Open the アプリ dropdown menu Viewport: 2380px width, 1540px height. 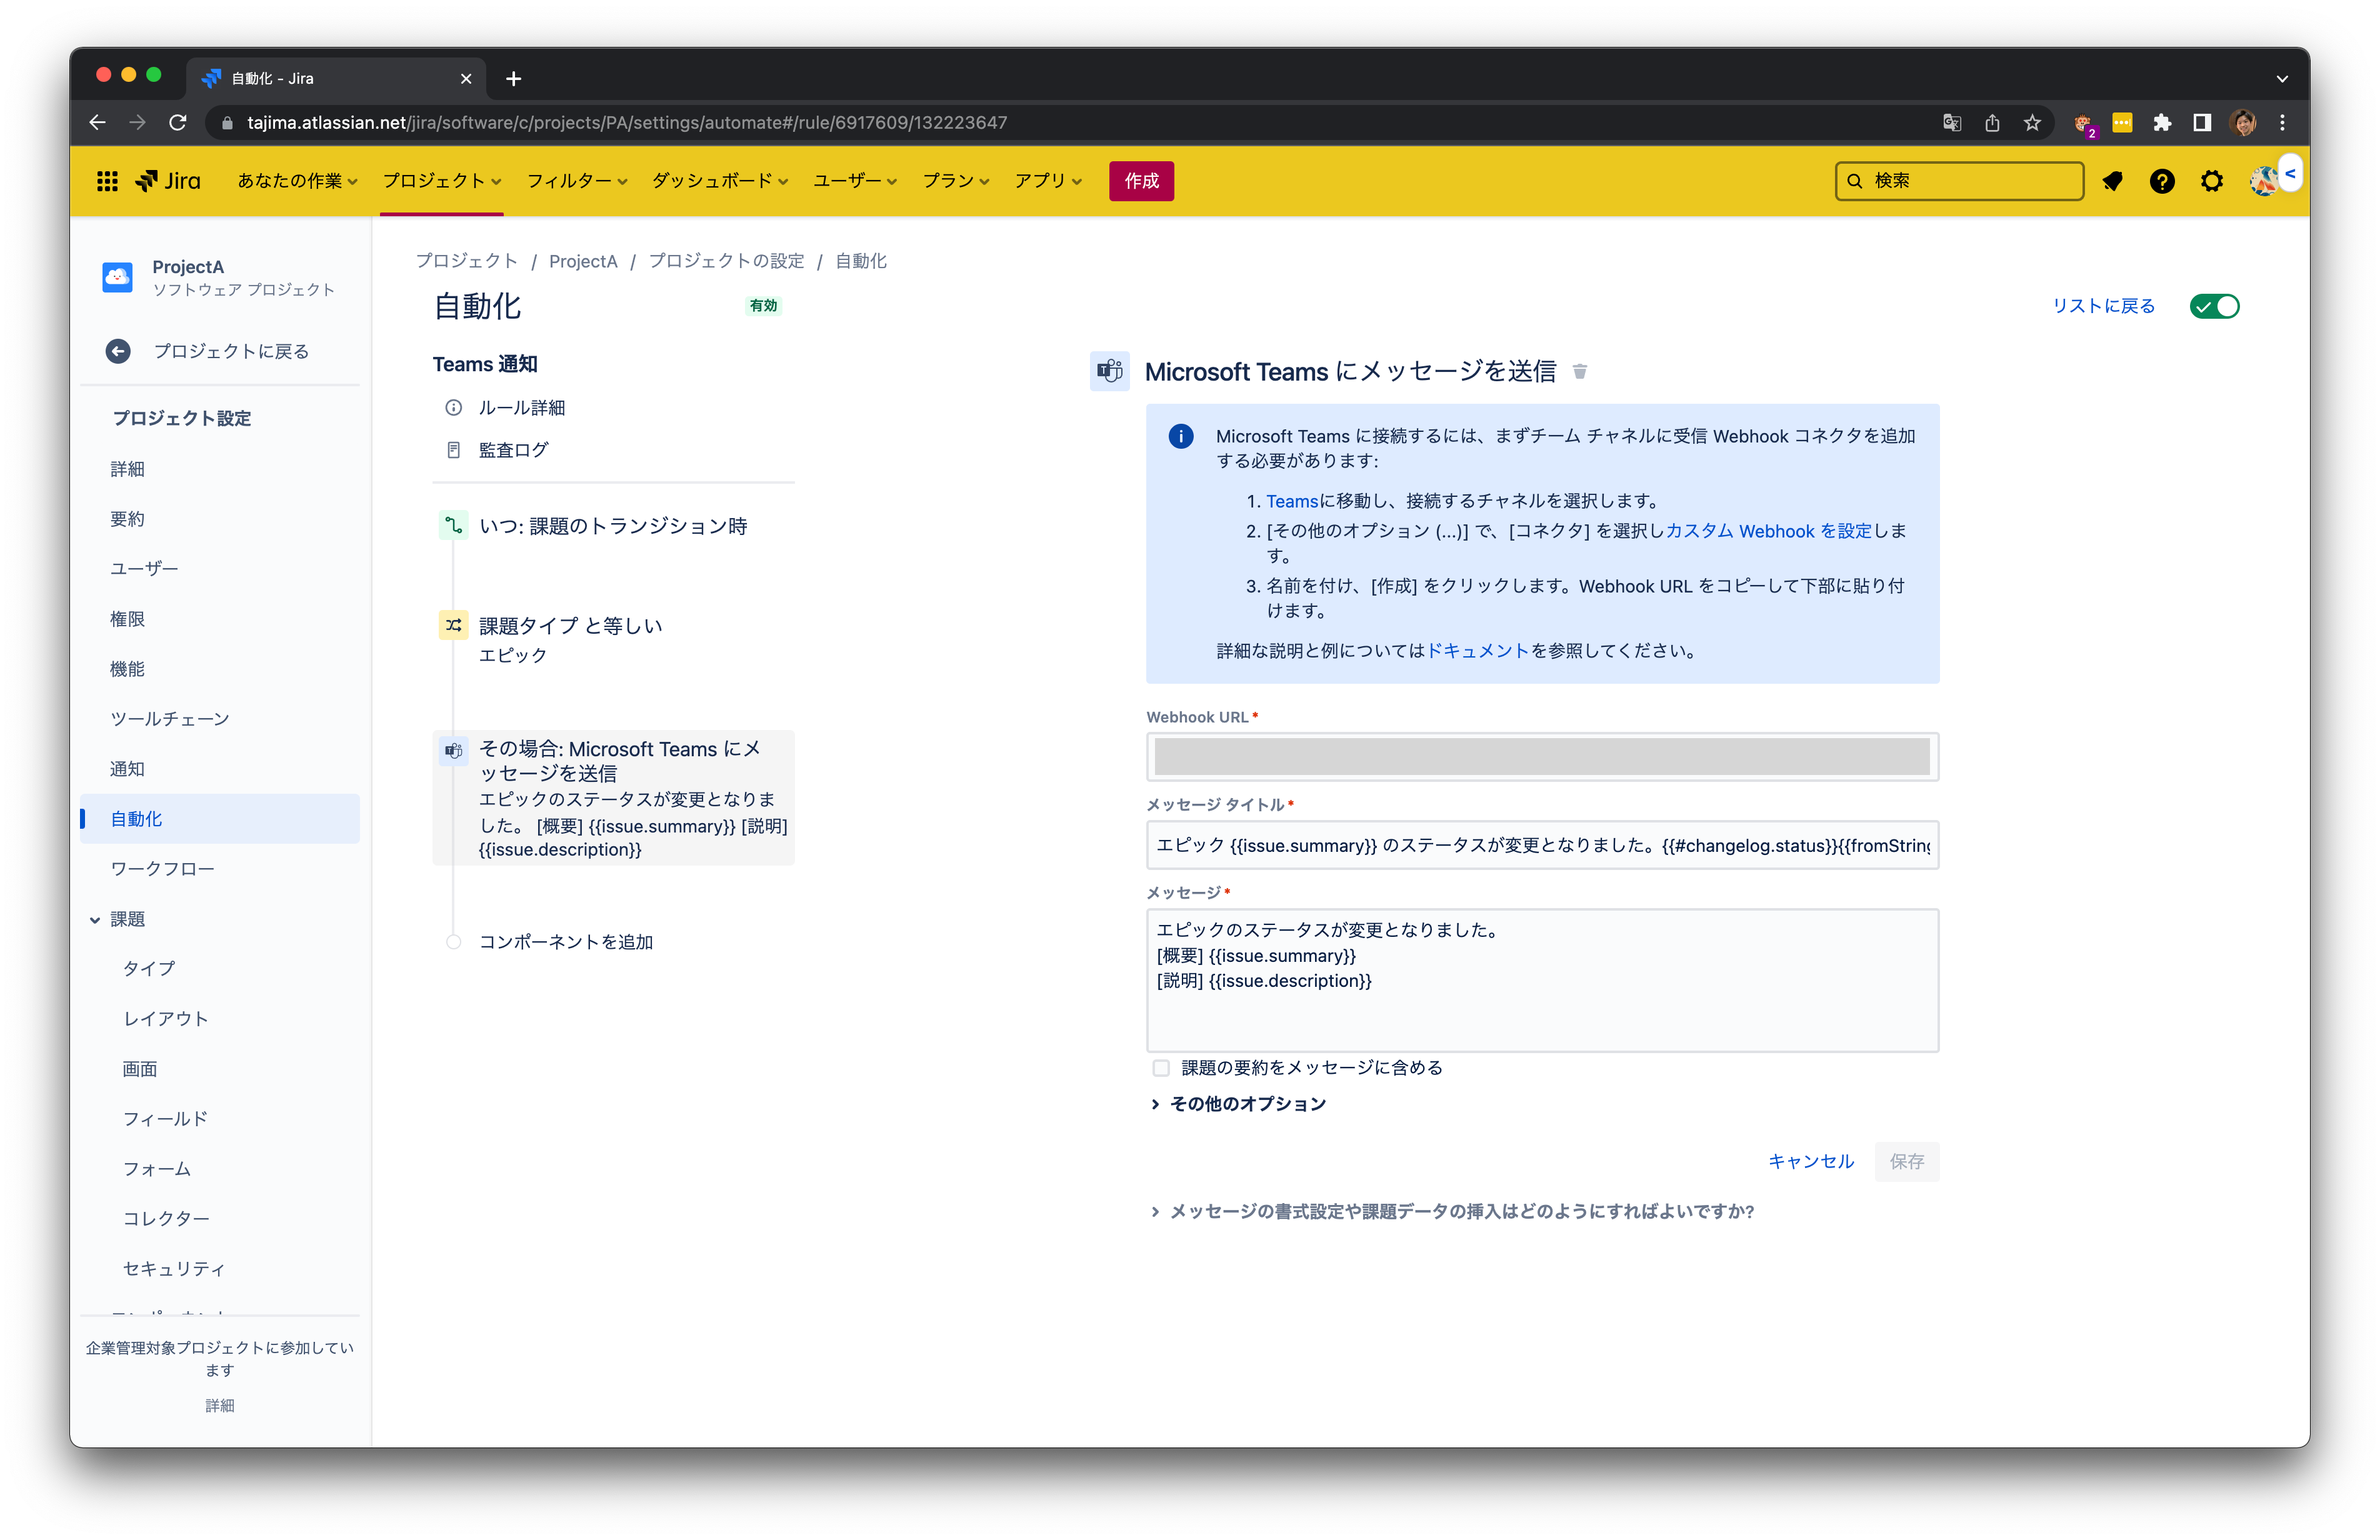1048,181
